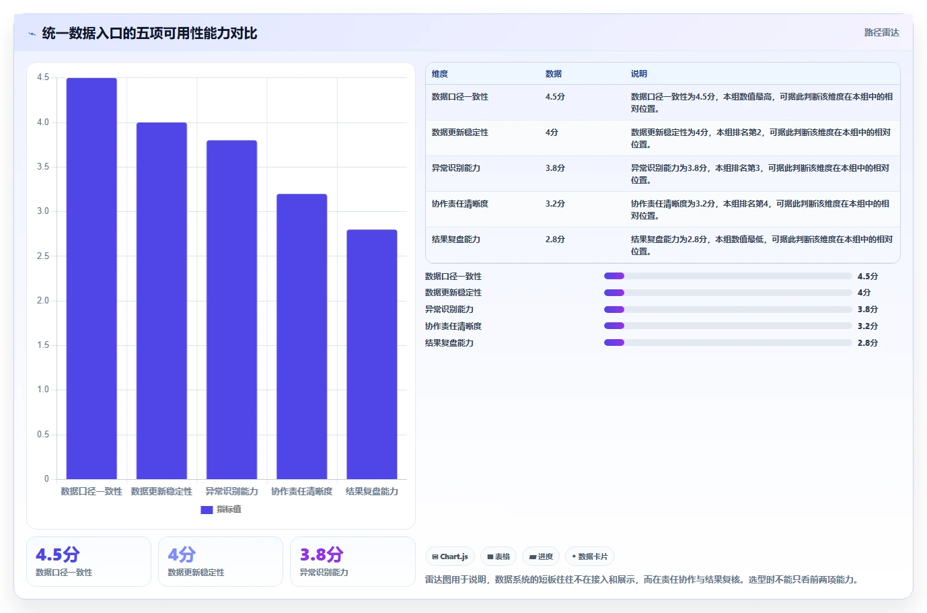Click the 4分 value in table
The width and height of the screenshot is (927, 613).
(552, 133)
